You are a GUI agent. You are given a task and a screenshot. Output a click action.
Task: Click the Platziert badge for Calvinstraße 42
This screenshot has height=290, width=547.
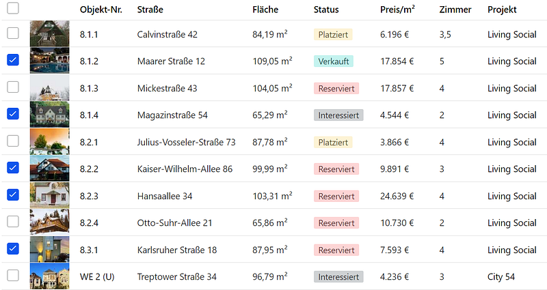tap(333, 35)
